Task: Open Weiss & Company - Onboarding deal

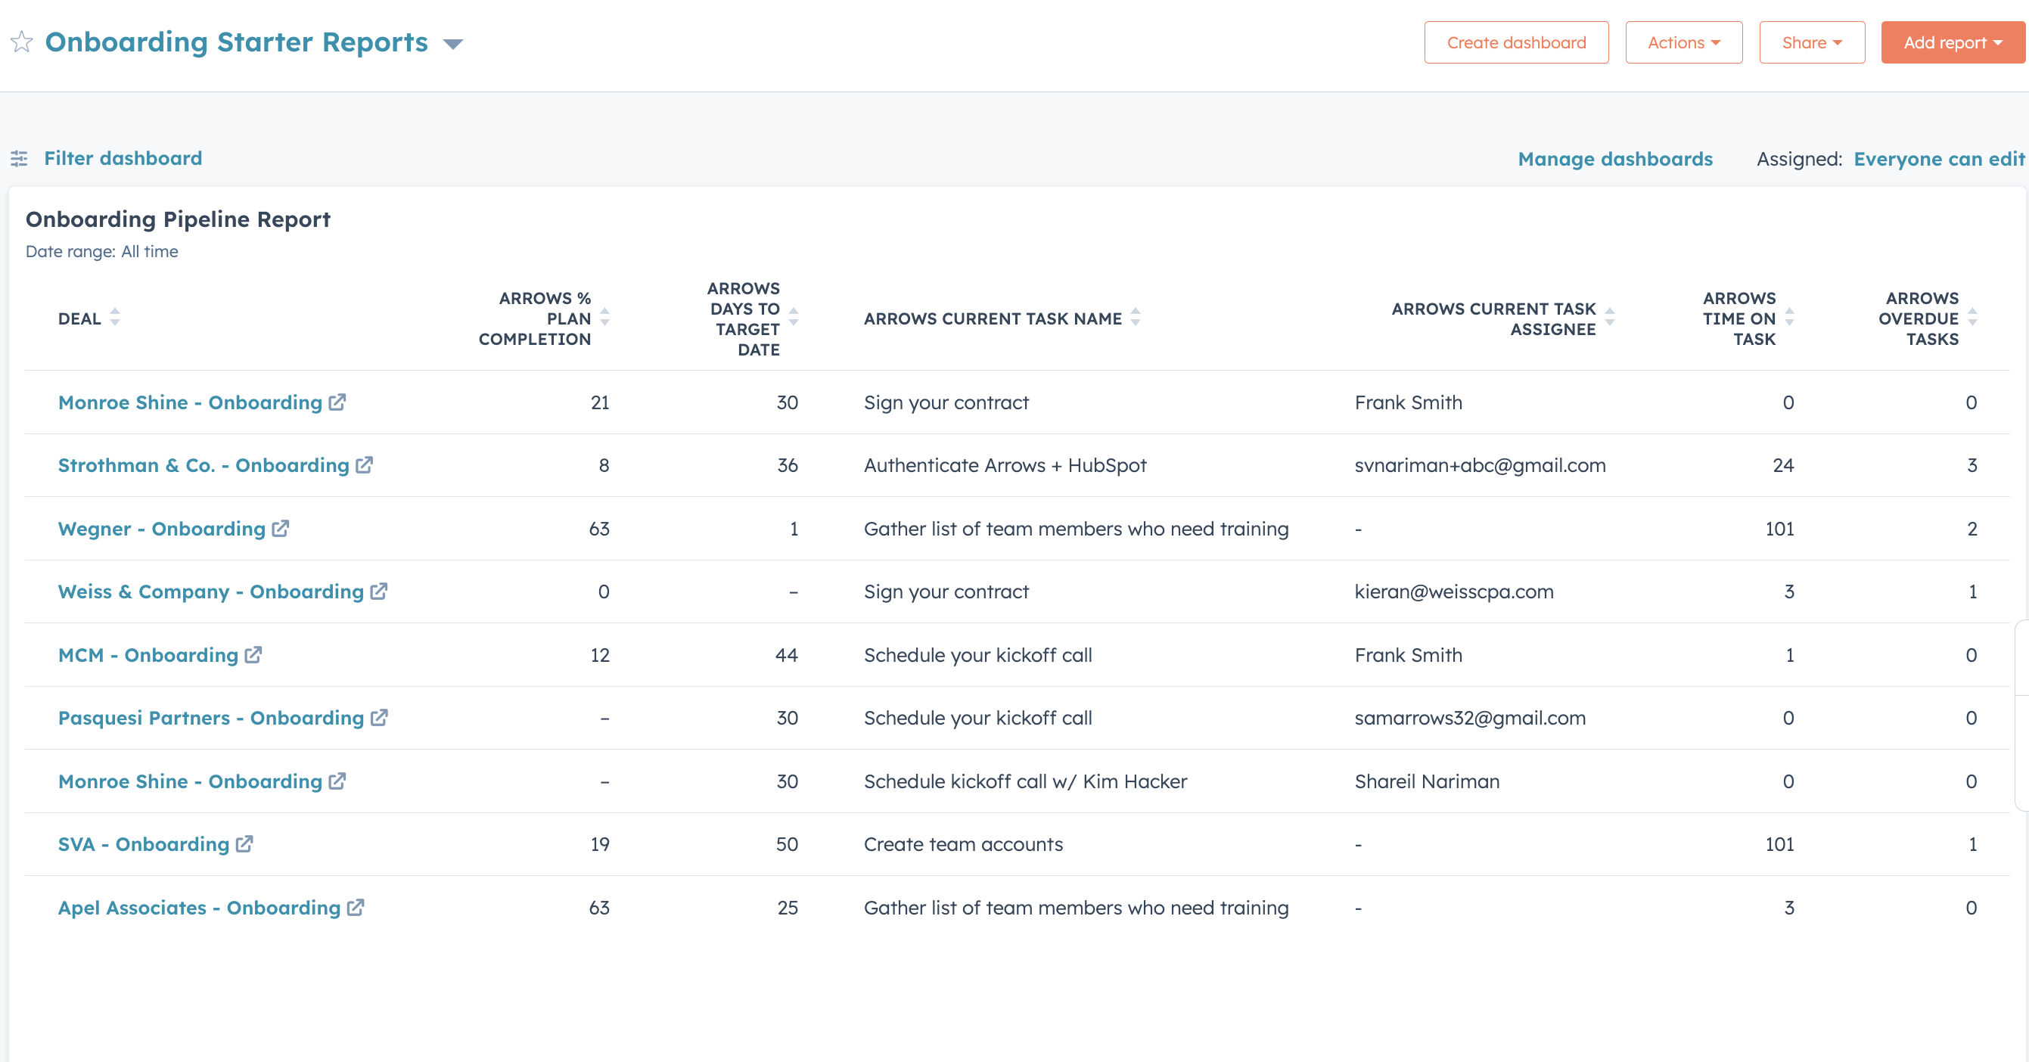Action: click(x=209, y=592)
